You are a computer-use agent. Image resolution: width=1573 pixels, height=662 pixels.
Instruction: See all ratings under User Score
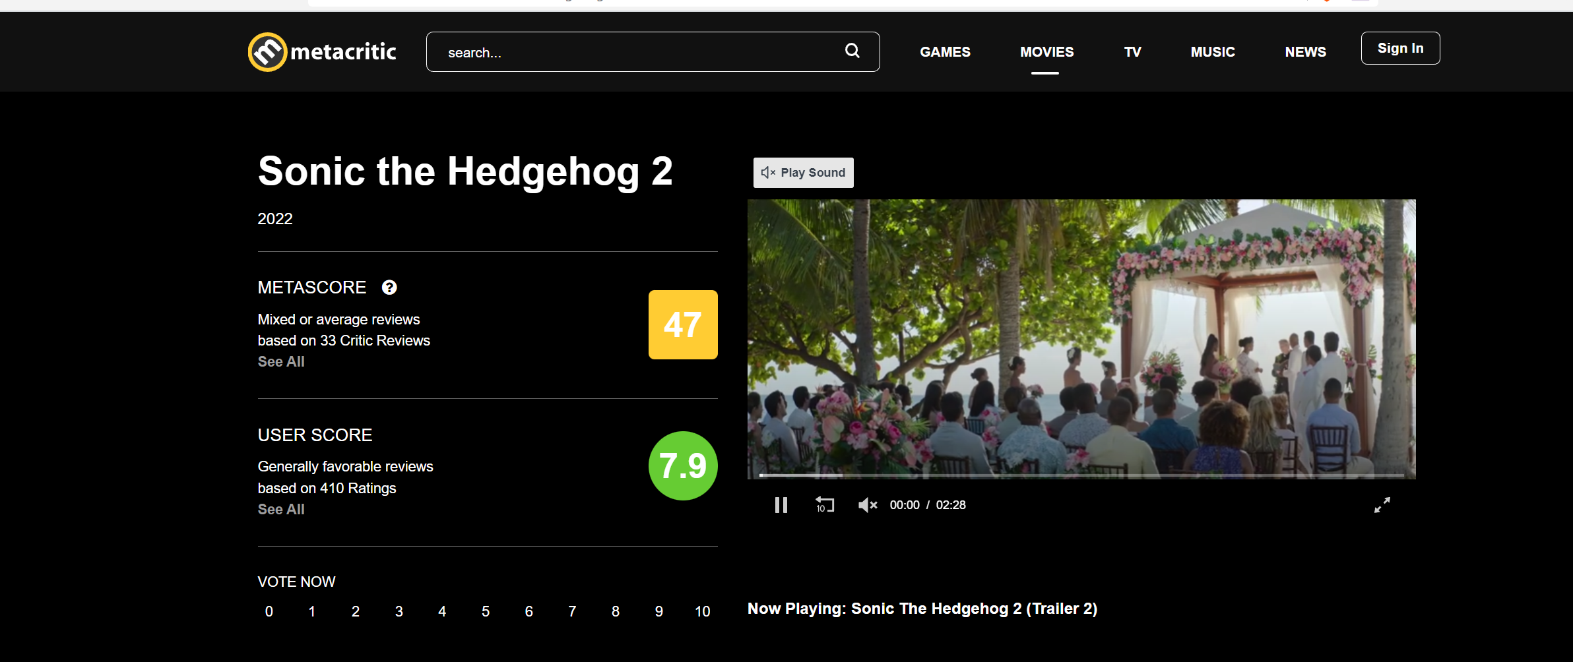point(281,509)
